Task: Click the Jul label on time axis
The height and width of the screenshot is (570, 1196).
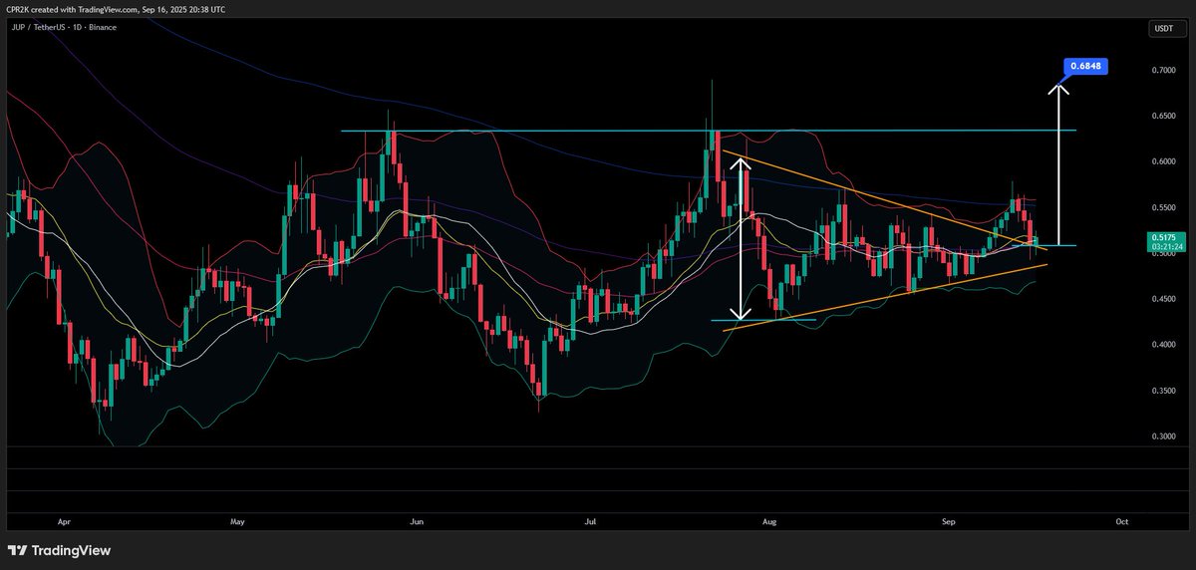Action: 590,520
